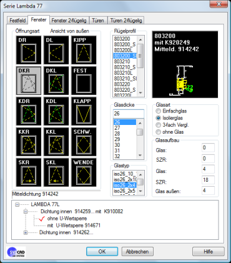The image size is (231, 263).
Task: Collapse the LAMBDA 77L tree node
Action: (x=17, y=205)
